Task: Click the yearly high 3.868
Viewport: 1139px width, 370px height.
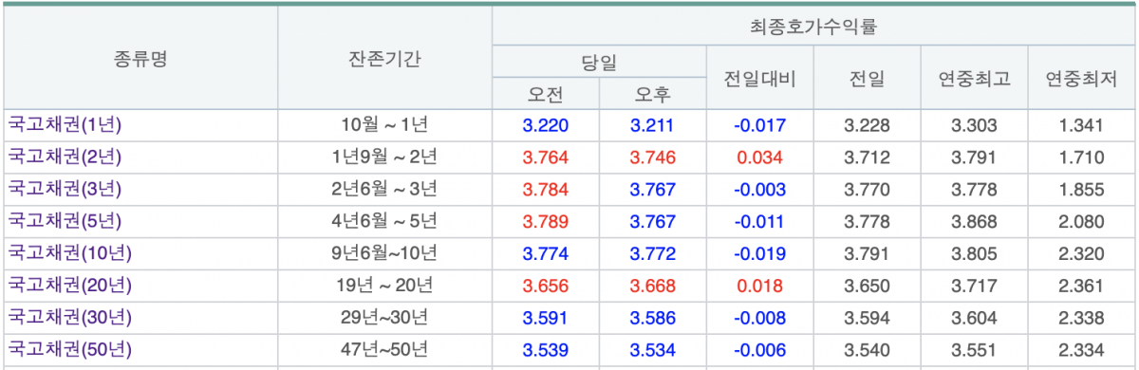Action: tap(974, 221)
